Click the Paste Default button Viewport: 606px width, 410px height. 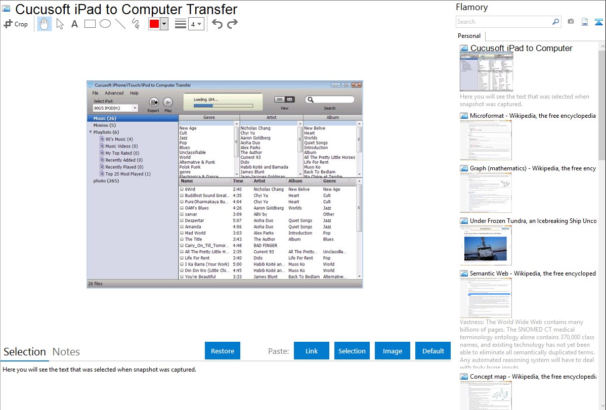[433, 351]
